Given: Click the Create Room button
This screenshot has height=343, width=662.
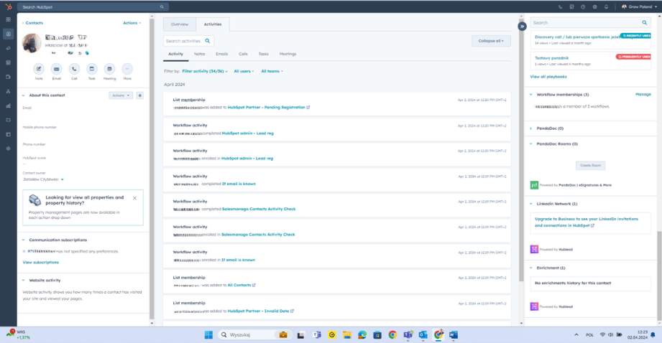Looking at the screenshot, I should (590, 166).
